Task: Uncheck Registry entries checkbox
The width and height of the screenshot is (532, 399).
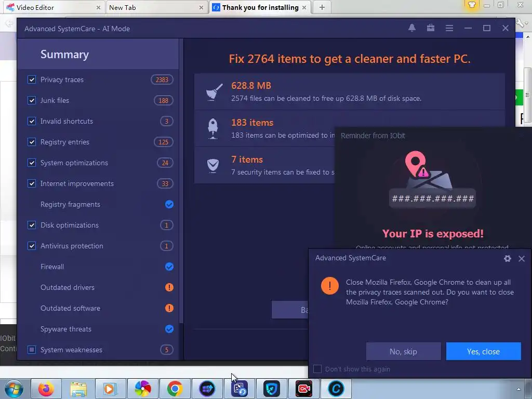Action: click(32, 142)
